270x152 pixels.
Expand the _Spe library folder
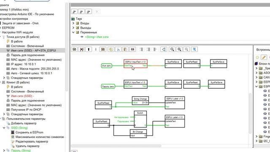[256, 68]
